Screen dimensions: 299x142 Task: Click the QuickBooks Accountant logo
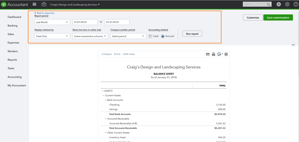14,4
